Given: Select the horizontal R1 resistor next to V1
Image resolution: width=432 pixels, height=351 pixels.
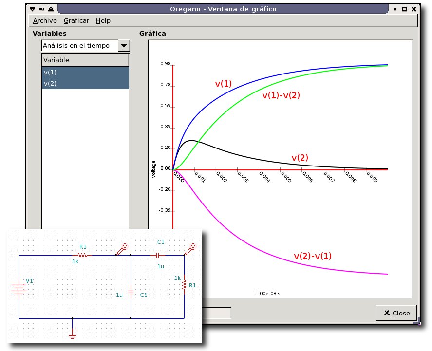Looking at the screenshot, I should pyautogui.click(x=82, y=255).
